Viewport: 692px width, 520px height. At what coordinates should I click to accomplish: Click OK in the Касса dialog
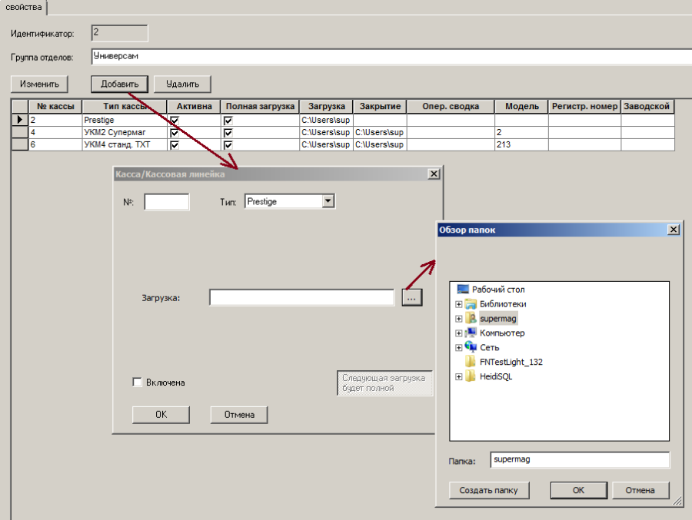click(x=161, y=415)
